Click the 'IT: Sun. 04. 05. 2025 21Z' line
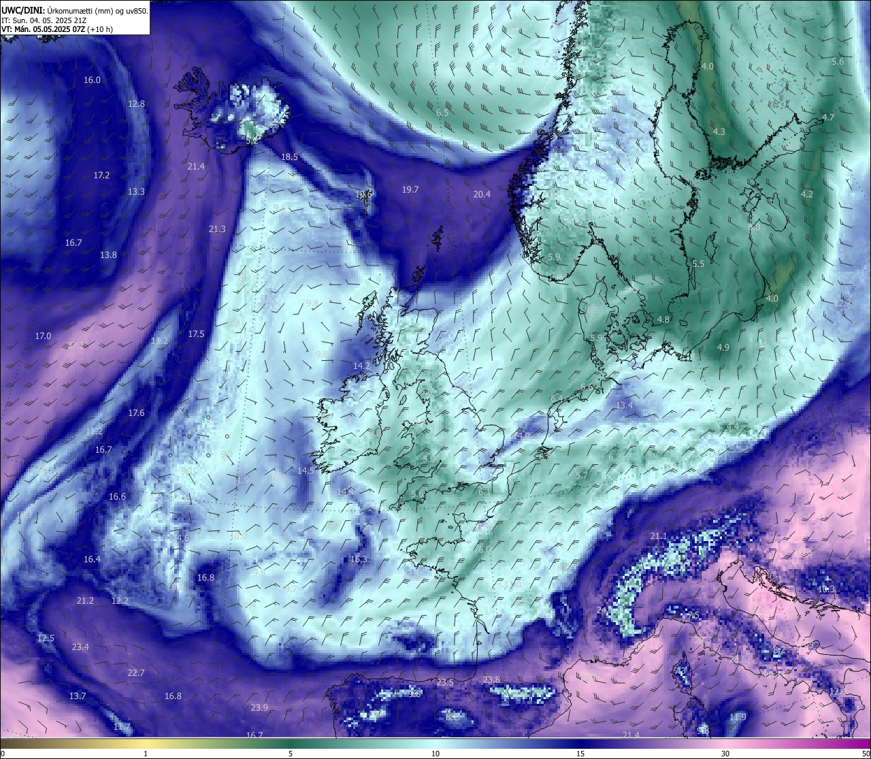 point(44,20)
